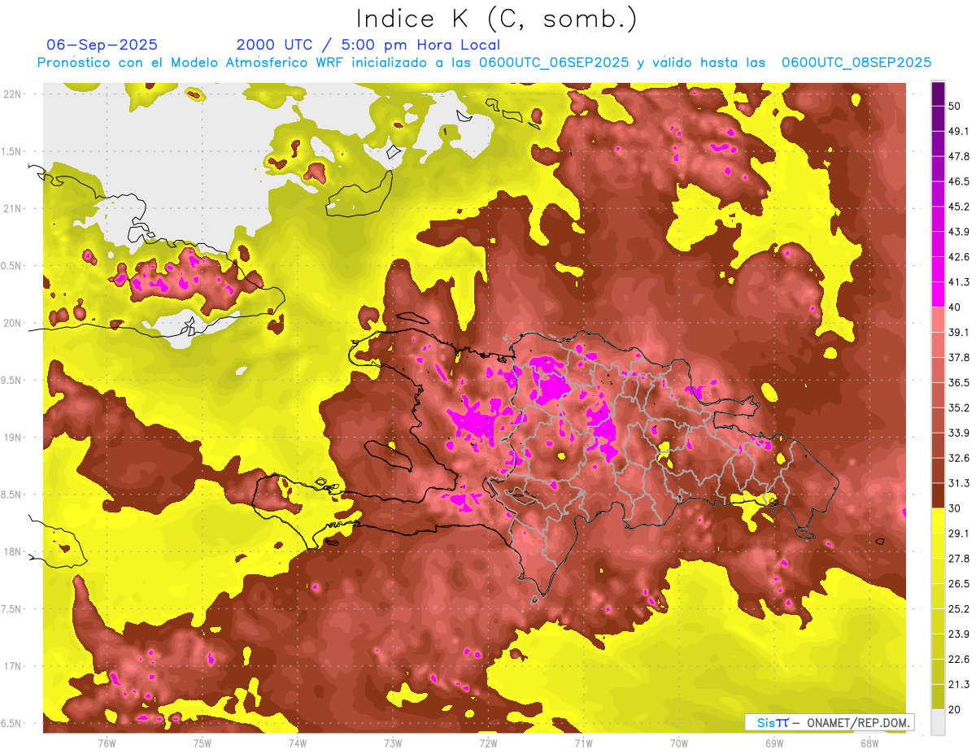Click the longitude label '72W'
This screenshot has height=754, width=976.
(488, 743)
